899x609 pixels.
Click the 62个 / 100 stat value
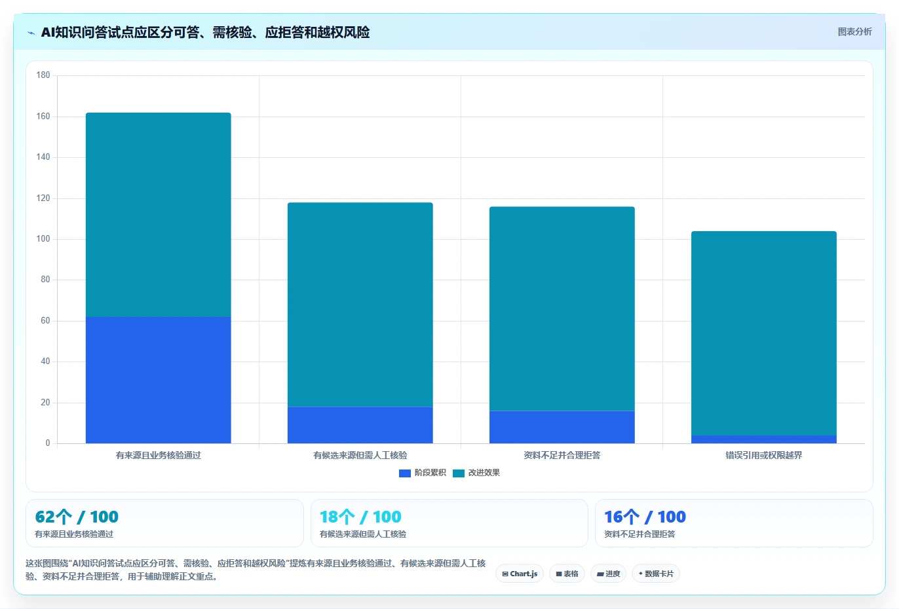tap(77, 517)
